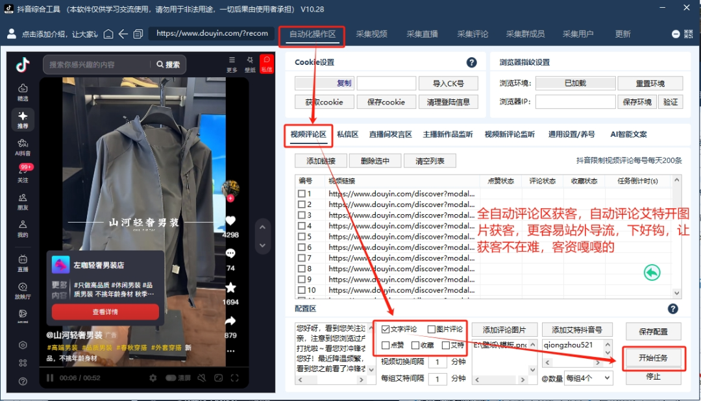
Task: Click the home icon in the browser bar
Action: (108, 34)
